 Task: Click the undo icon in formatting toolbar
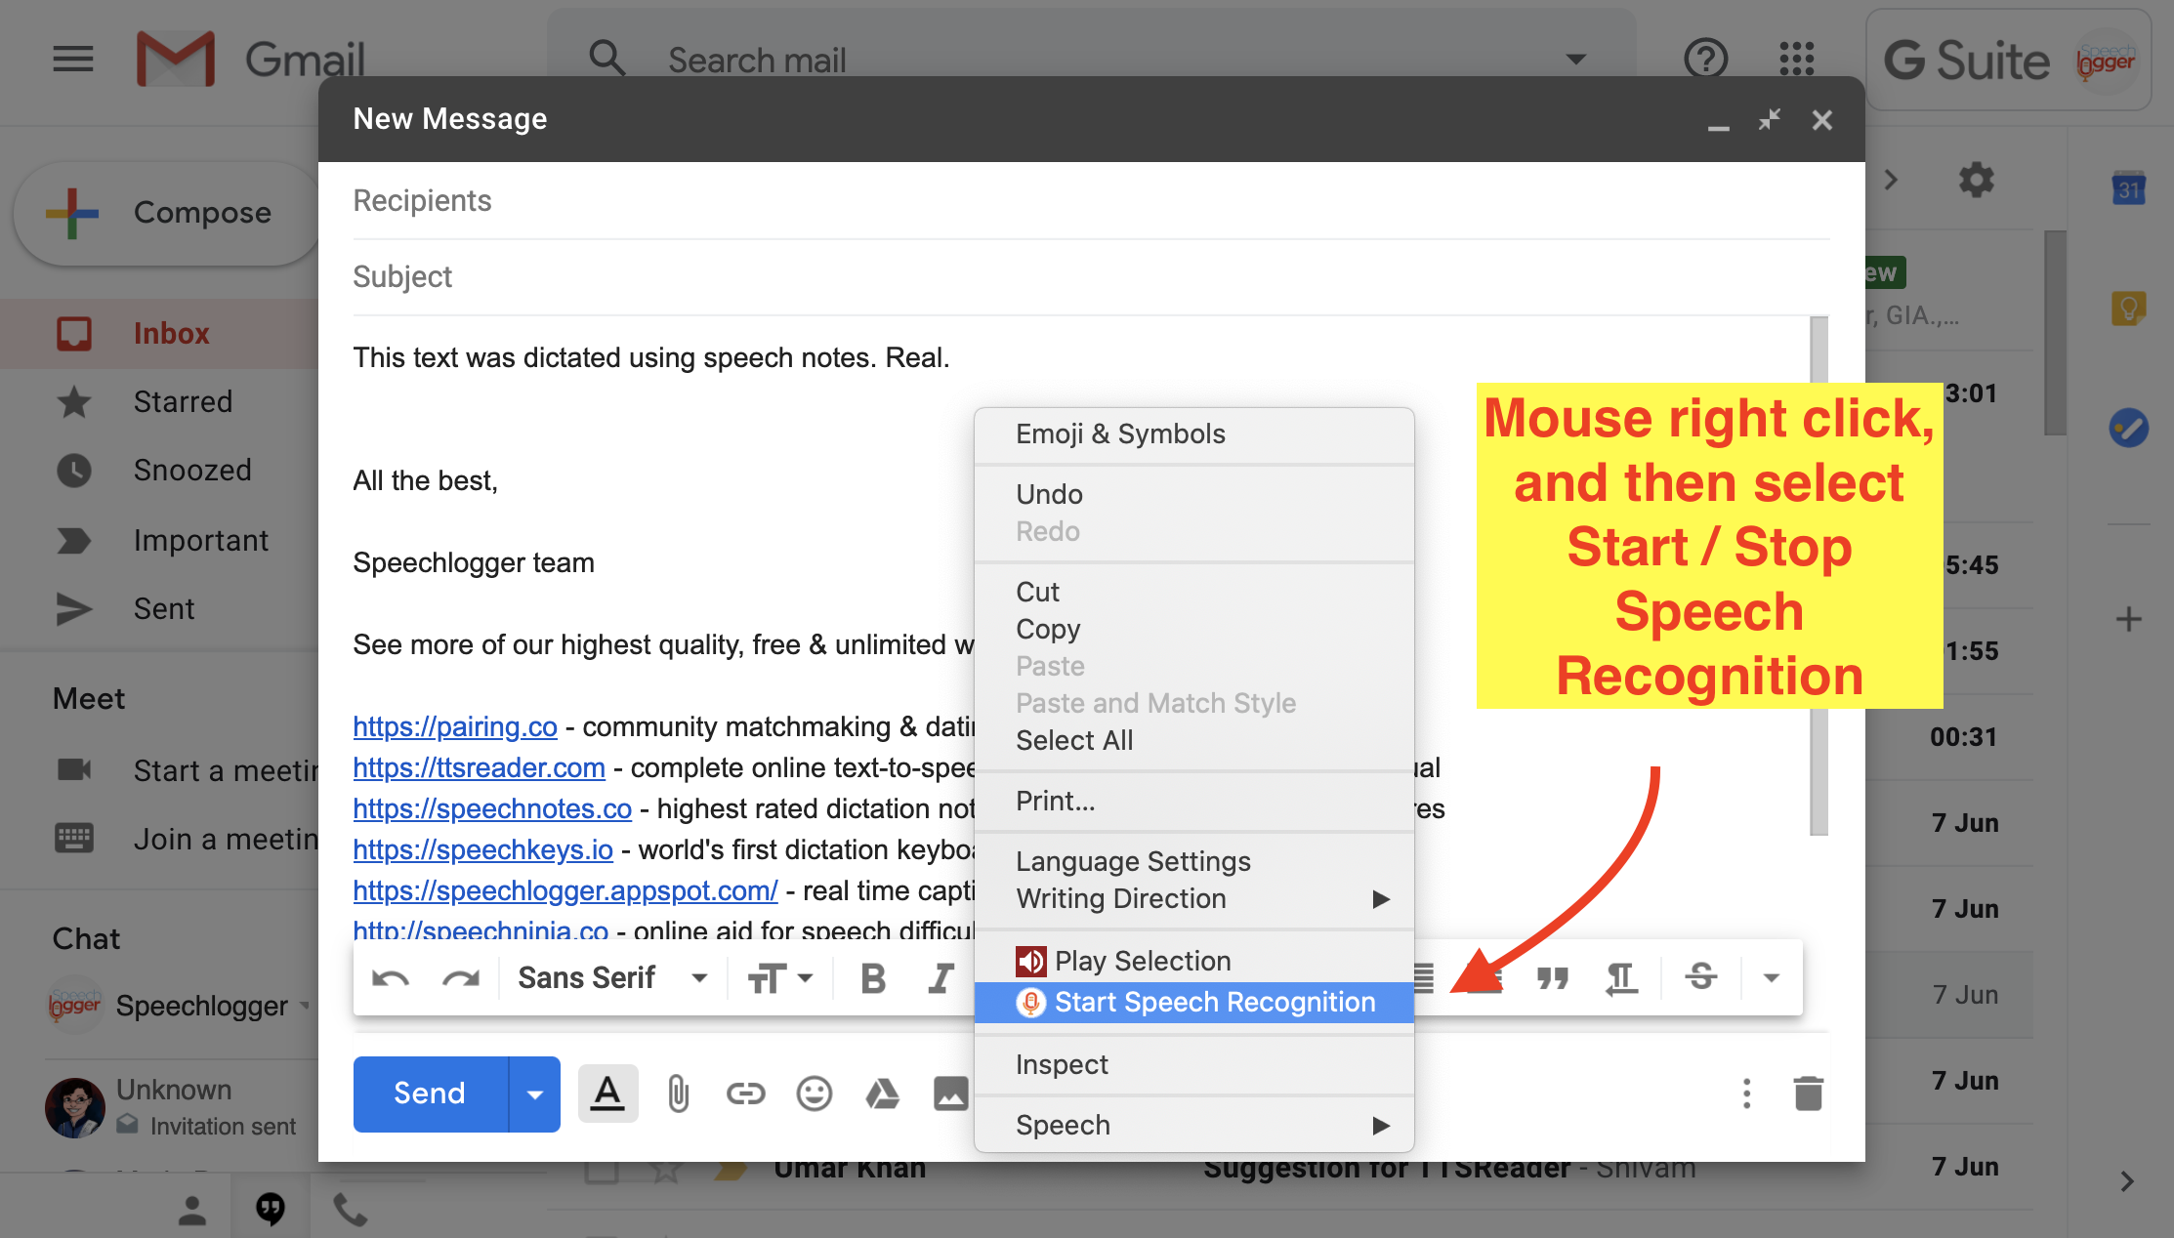point(391,978)
